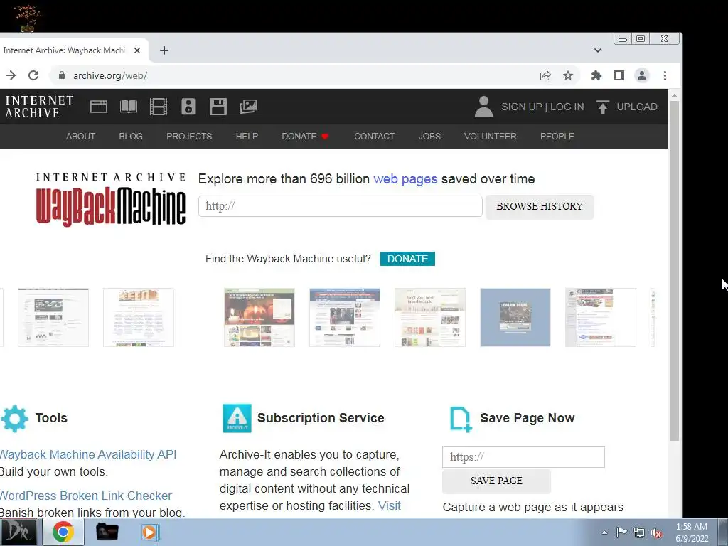This screenshot has width=728, height=546.
Task: Click SIGN UP | LOG IN link
Action: (x=542, y=107)
